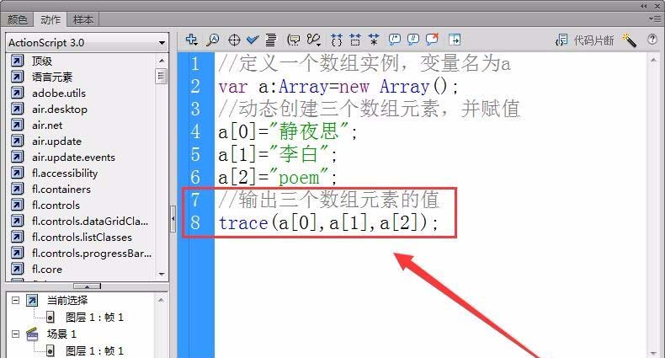The image size is (665, 358).
Task: Open the 代码片断 code snippets panel
Action: (585, 40)
